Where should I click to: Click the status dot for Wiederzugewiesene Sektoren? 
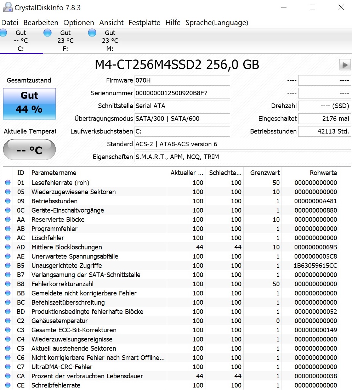point(8,192)
